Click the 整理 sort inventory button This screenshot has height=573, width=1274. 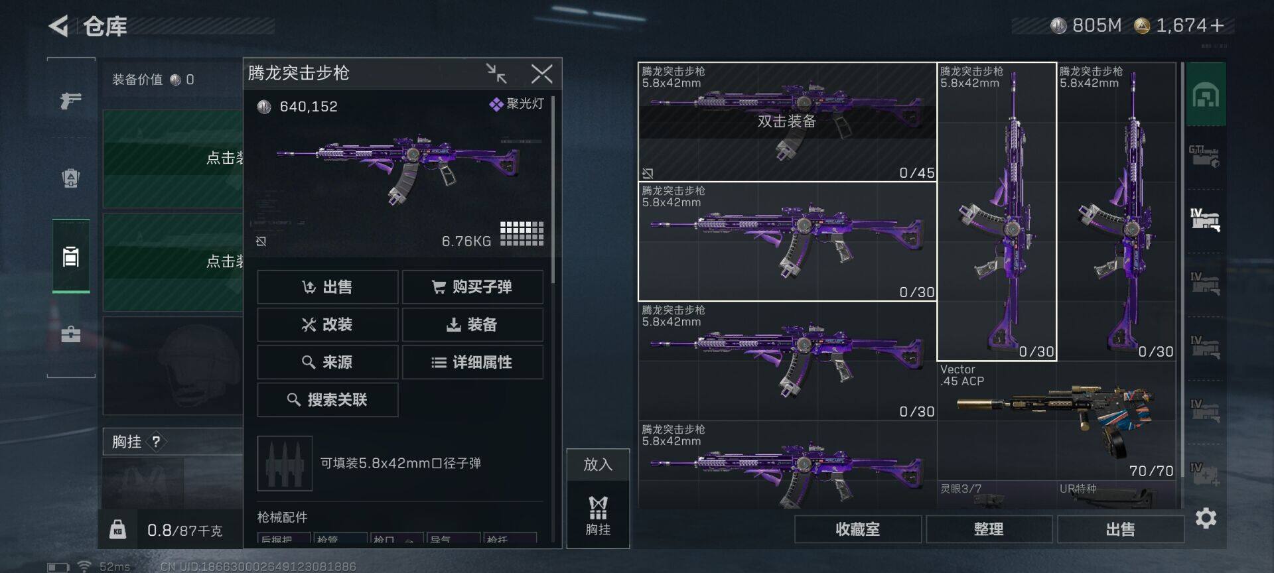pos(989,529)
